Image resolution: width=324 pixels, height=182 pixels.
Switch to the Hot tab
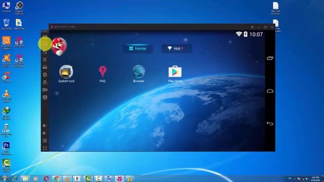(176, 49)
